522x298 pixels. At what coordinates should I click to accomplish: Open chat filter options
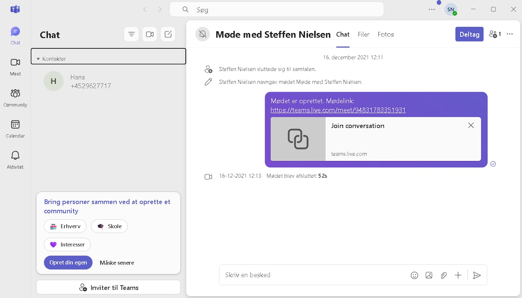click(131, 34)
